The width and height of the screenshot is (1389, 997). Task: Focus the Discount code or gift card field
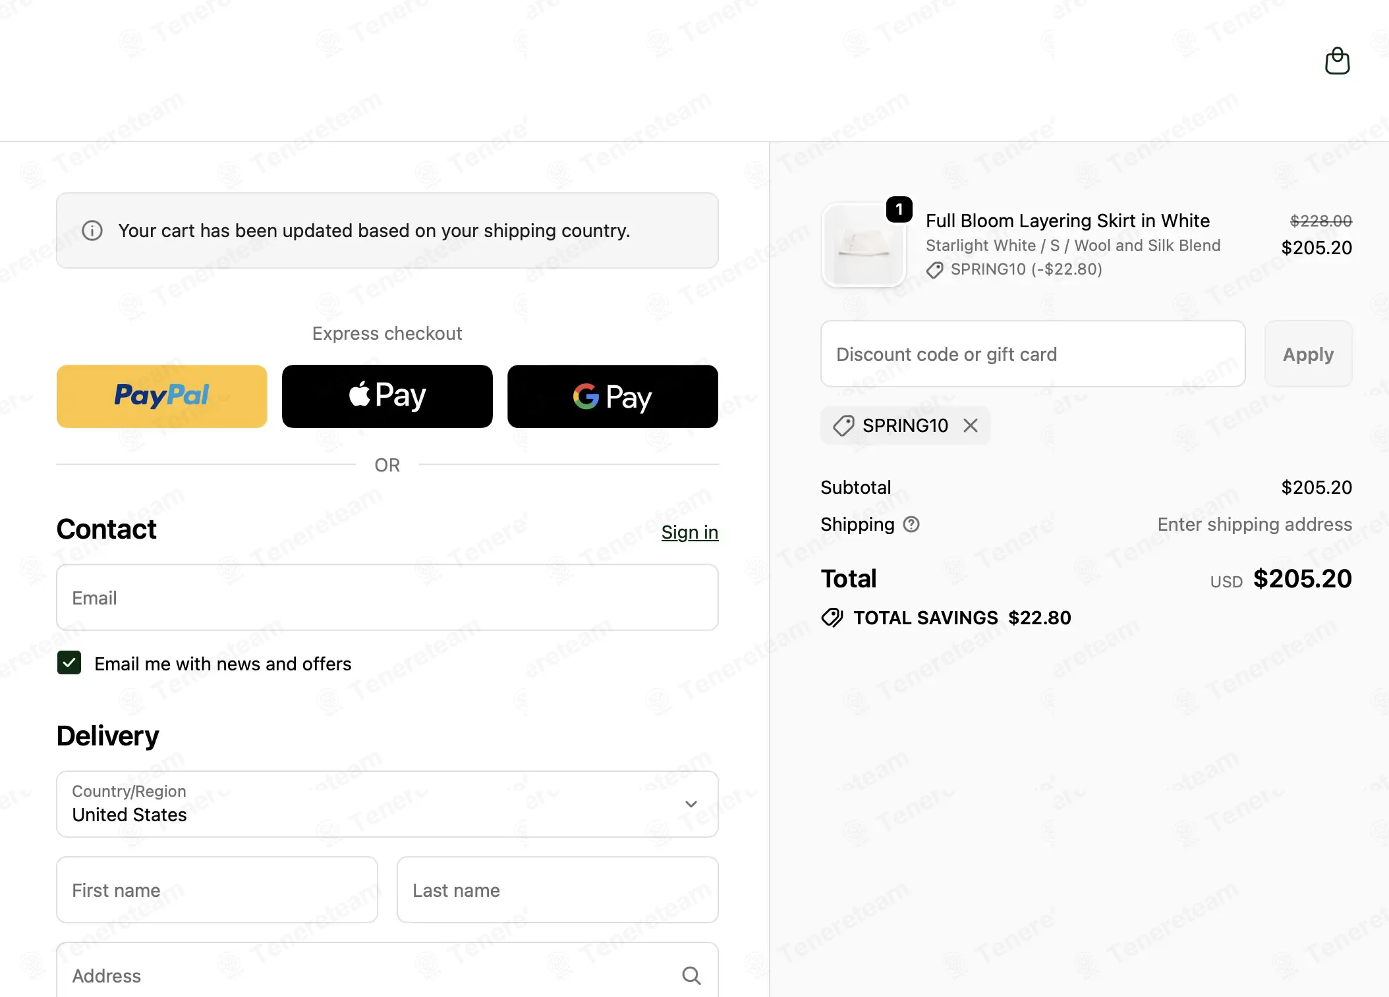point(1033,354)
